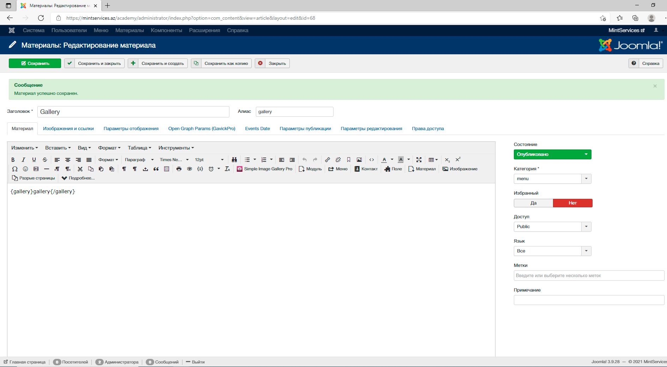The width and height of the screenshot is (667, 367).
Task: Click the insert link icon
Action: [x=328, y=160]
